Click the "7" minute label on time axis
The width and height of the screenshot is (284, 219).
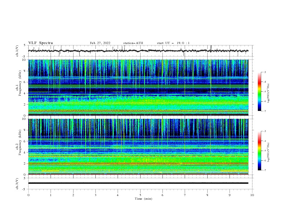click(185, 195)
